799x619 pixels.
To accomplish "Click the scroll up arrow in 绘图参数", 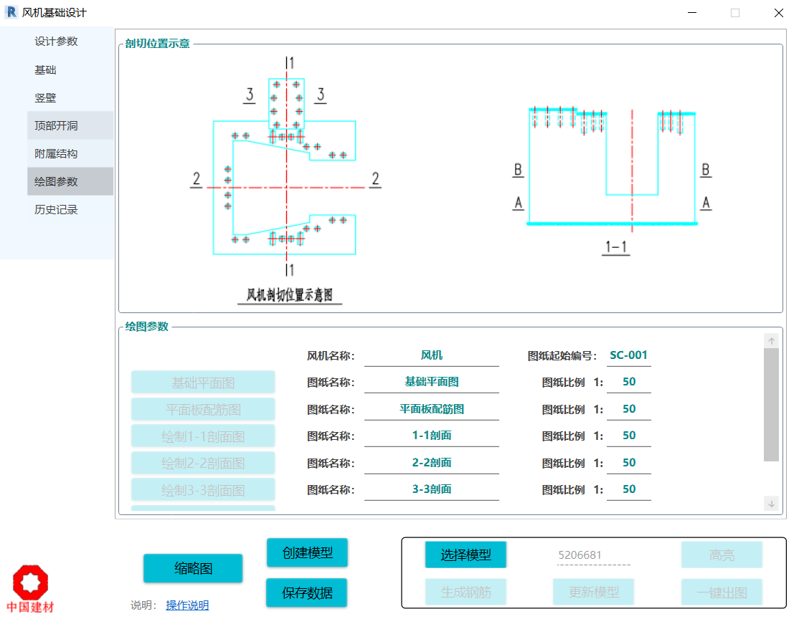I will [771, 341].
